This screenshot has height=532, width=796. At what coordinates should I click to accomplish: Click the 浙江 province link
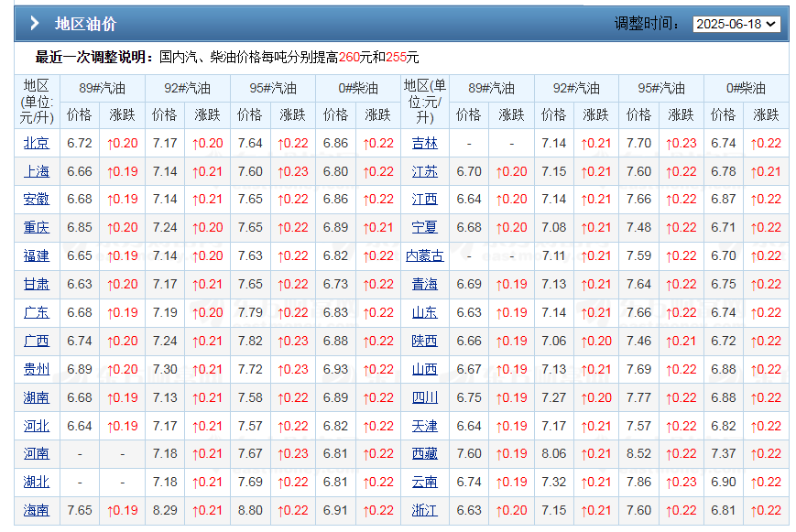(425, 510)
